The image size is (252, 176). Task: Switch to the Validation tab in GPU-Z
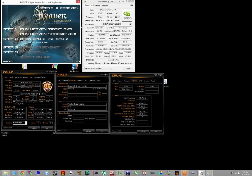point(105,6)
